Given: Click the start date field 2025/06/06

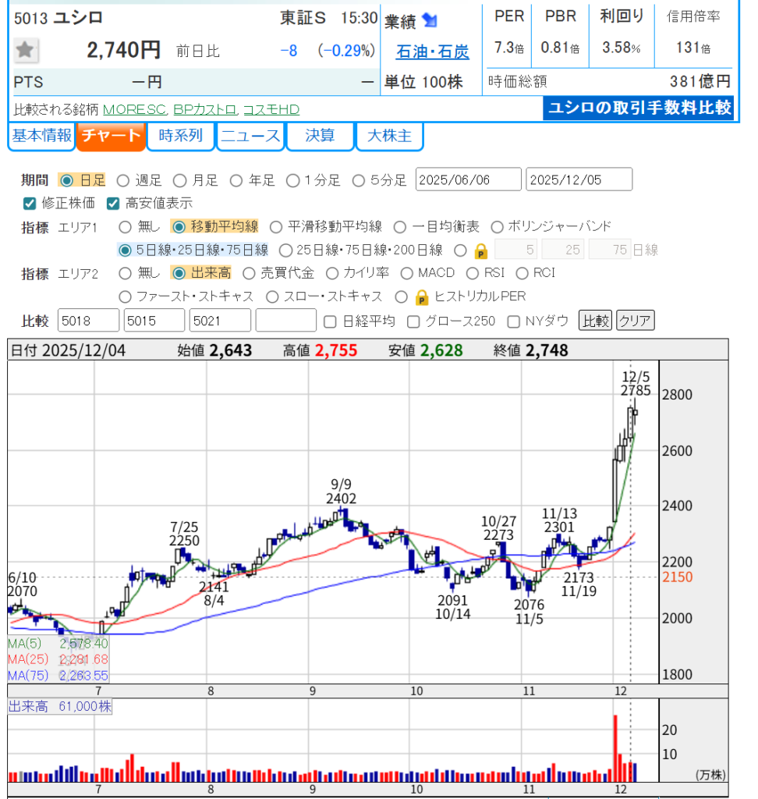Looking at the screenshot, I should (x=469, y=180).
